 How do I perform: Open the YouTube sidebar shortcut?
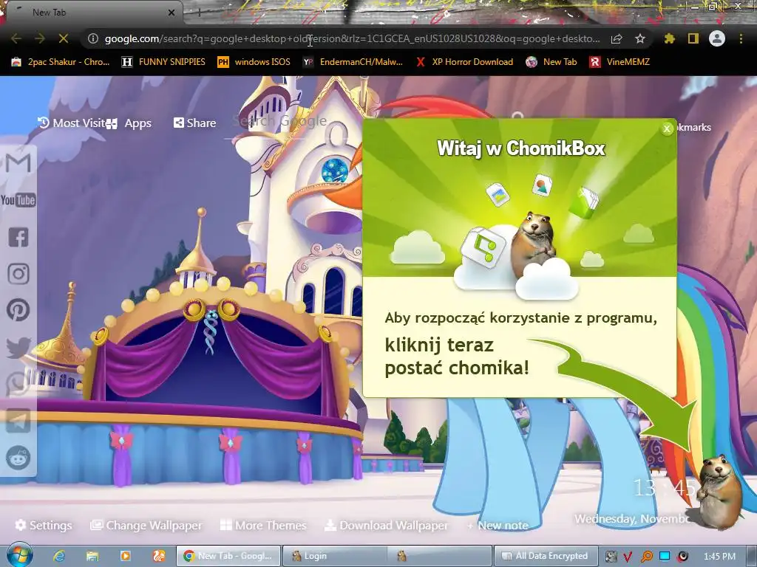[18, 200]
